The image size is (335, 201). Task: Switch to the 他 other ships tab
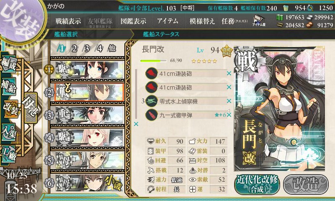tap(112, 49)
